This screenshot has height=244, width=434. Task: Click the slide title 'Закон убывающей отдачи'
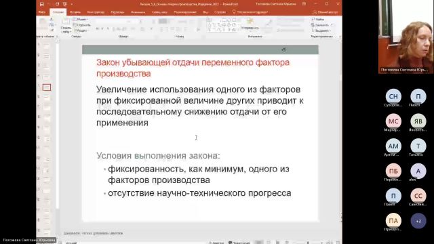click(x=193, y=68)
